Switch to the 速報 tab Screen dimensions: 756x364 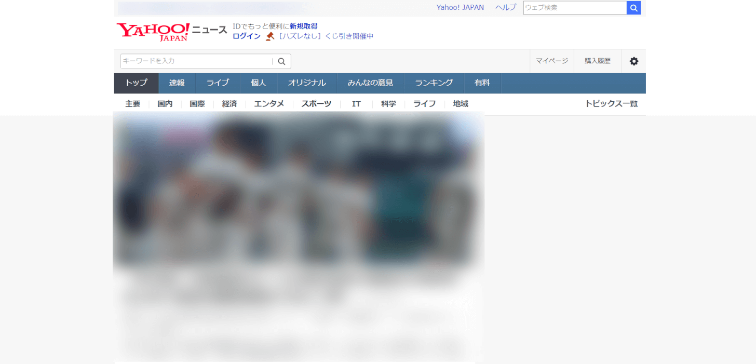177,83
